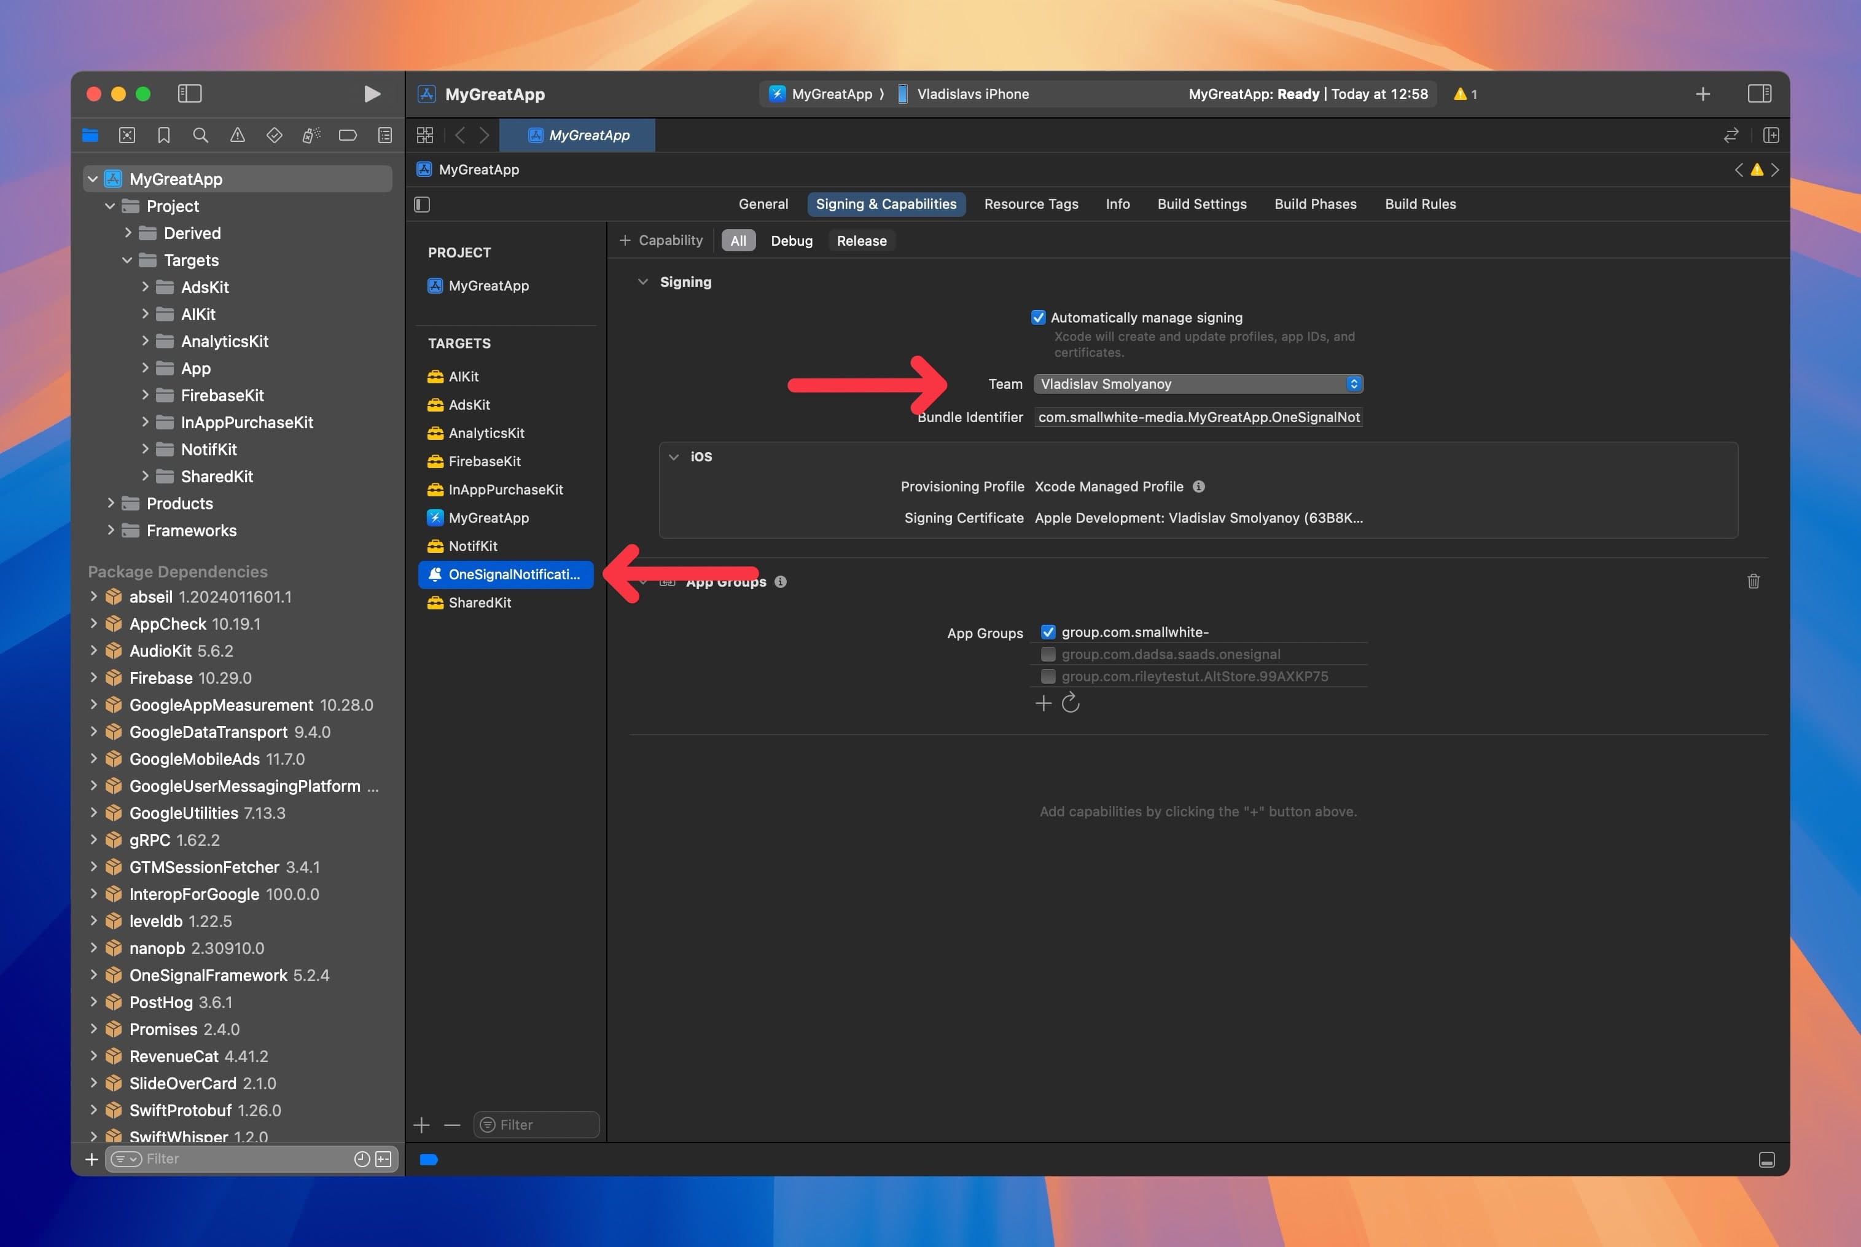Toggle the debug area at bottom right
The height and width of the screenshot is (1247, 1861).
point(1766,1160)
